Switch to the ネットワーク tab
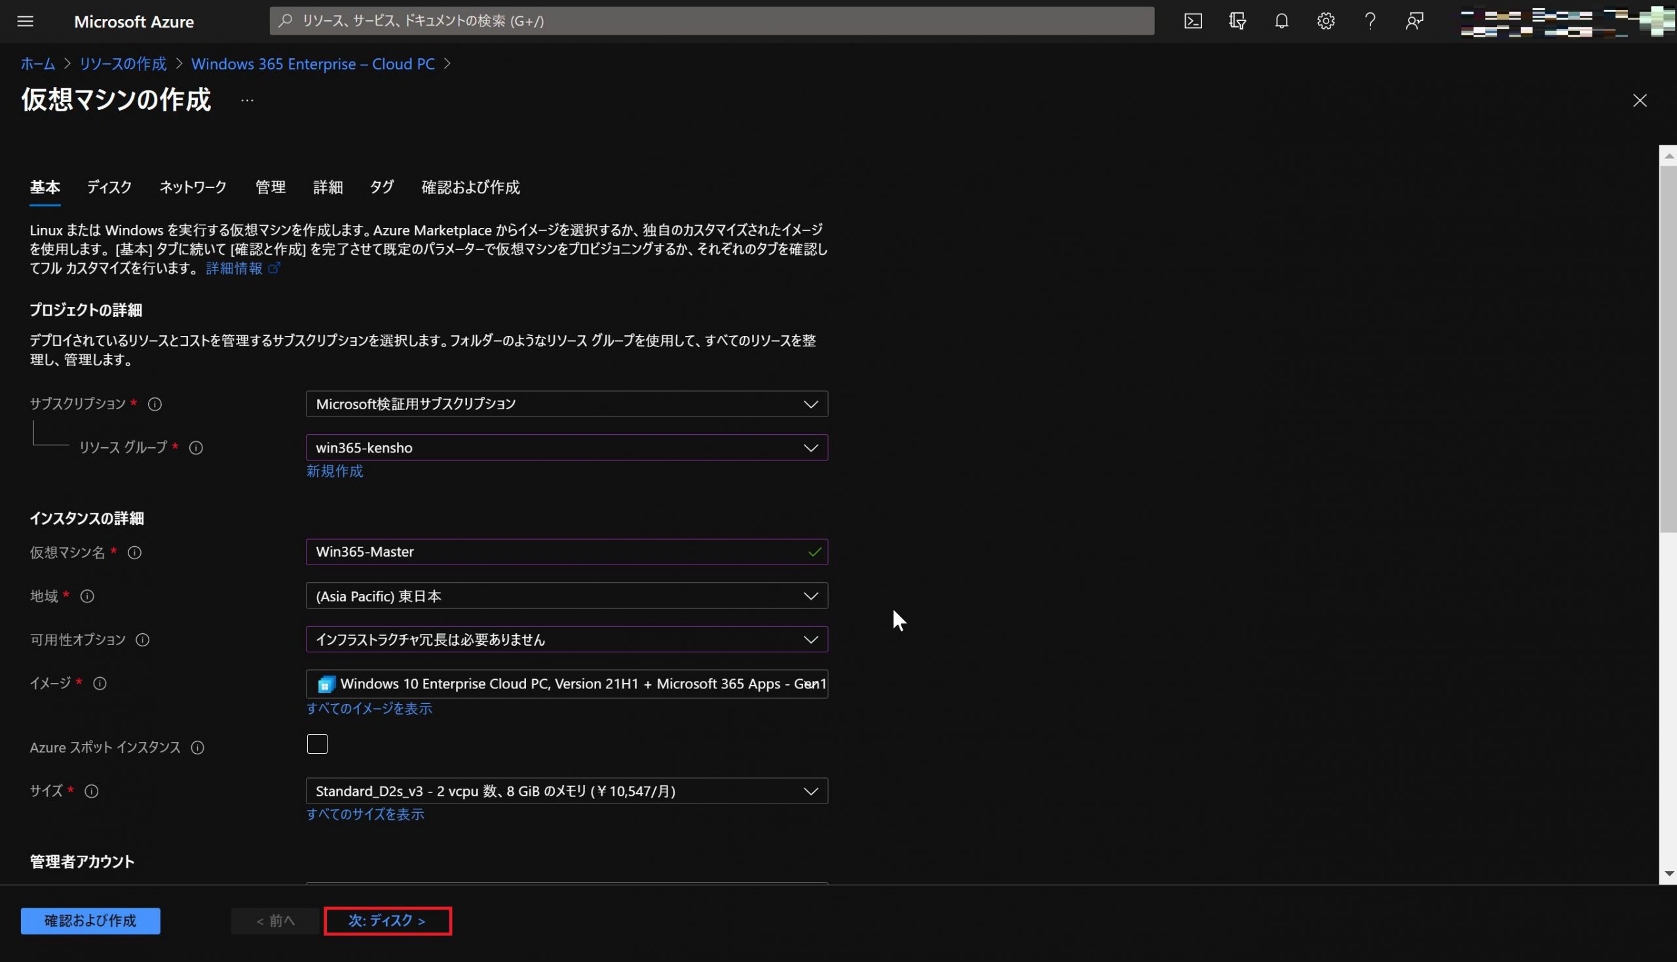The image size is (1677, 962). 193,188
